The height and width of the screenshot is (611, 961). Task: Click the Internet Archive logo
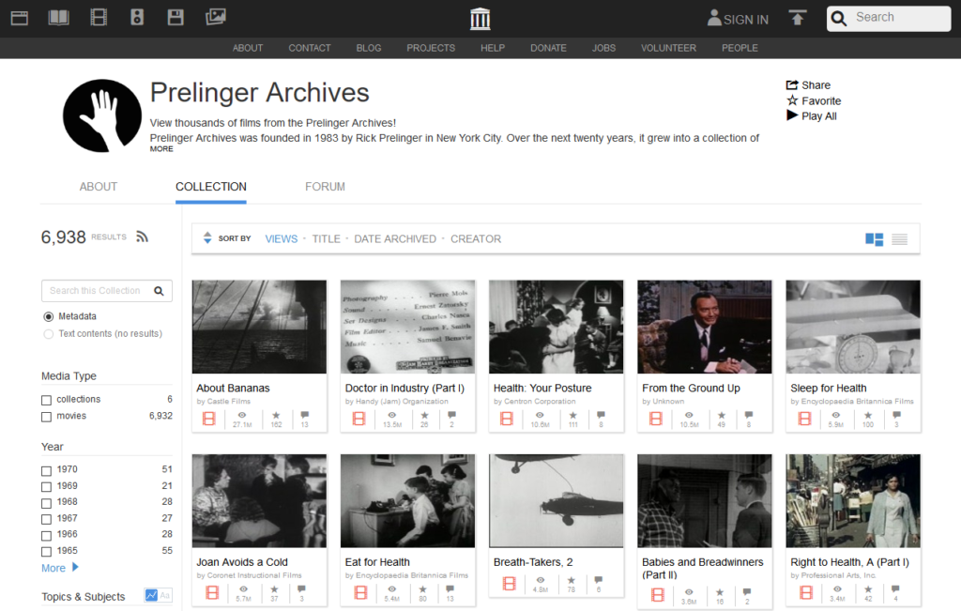pyautogui.click(x=480, y=18)
